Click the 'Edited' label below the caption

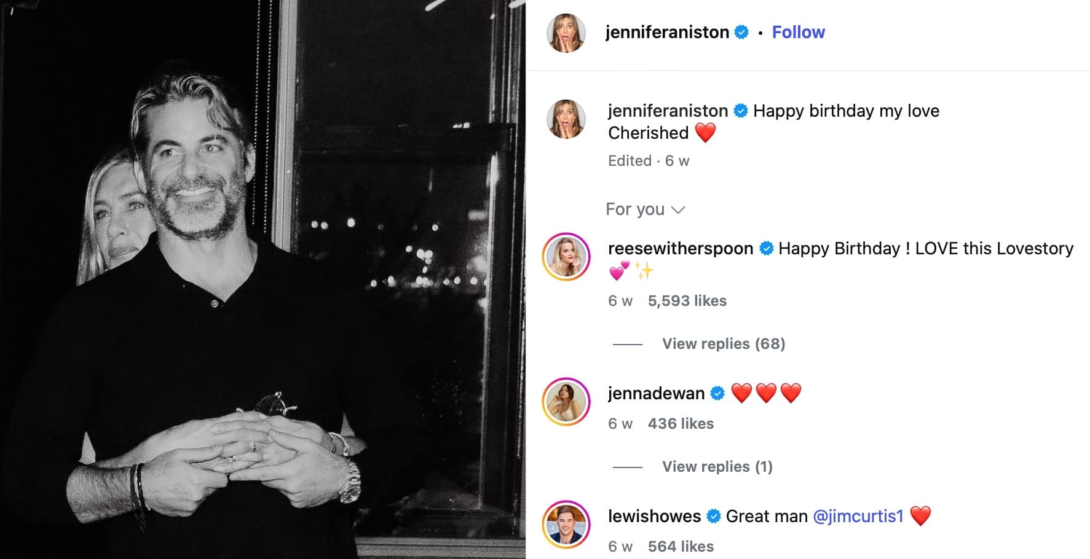pyautogui.click(x=630, y=160)
